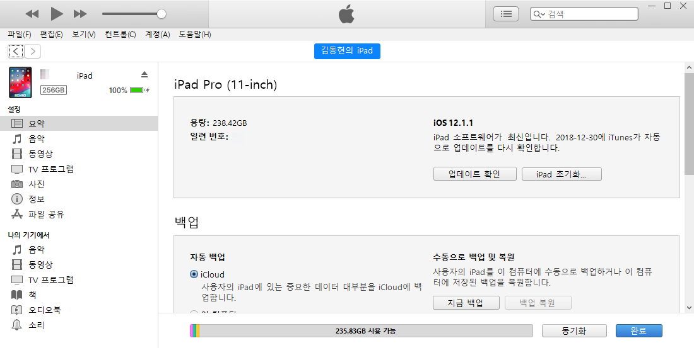Click the 설정 sidebar header
694x348 pixels.
click(x=14, y=109)
